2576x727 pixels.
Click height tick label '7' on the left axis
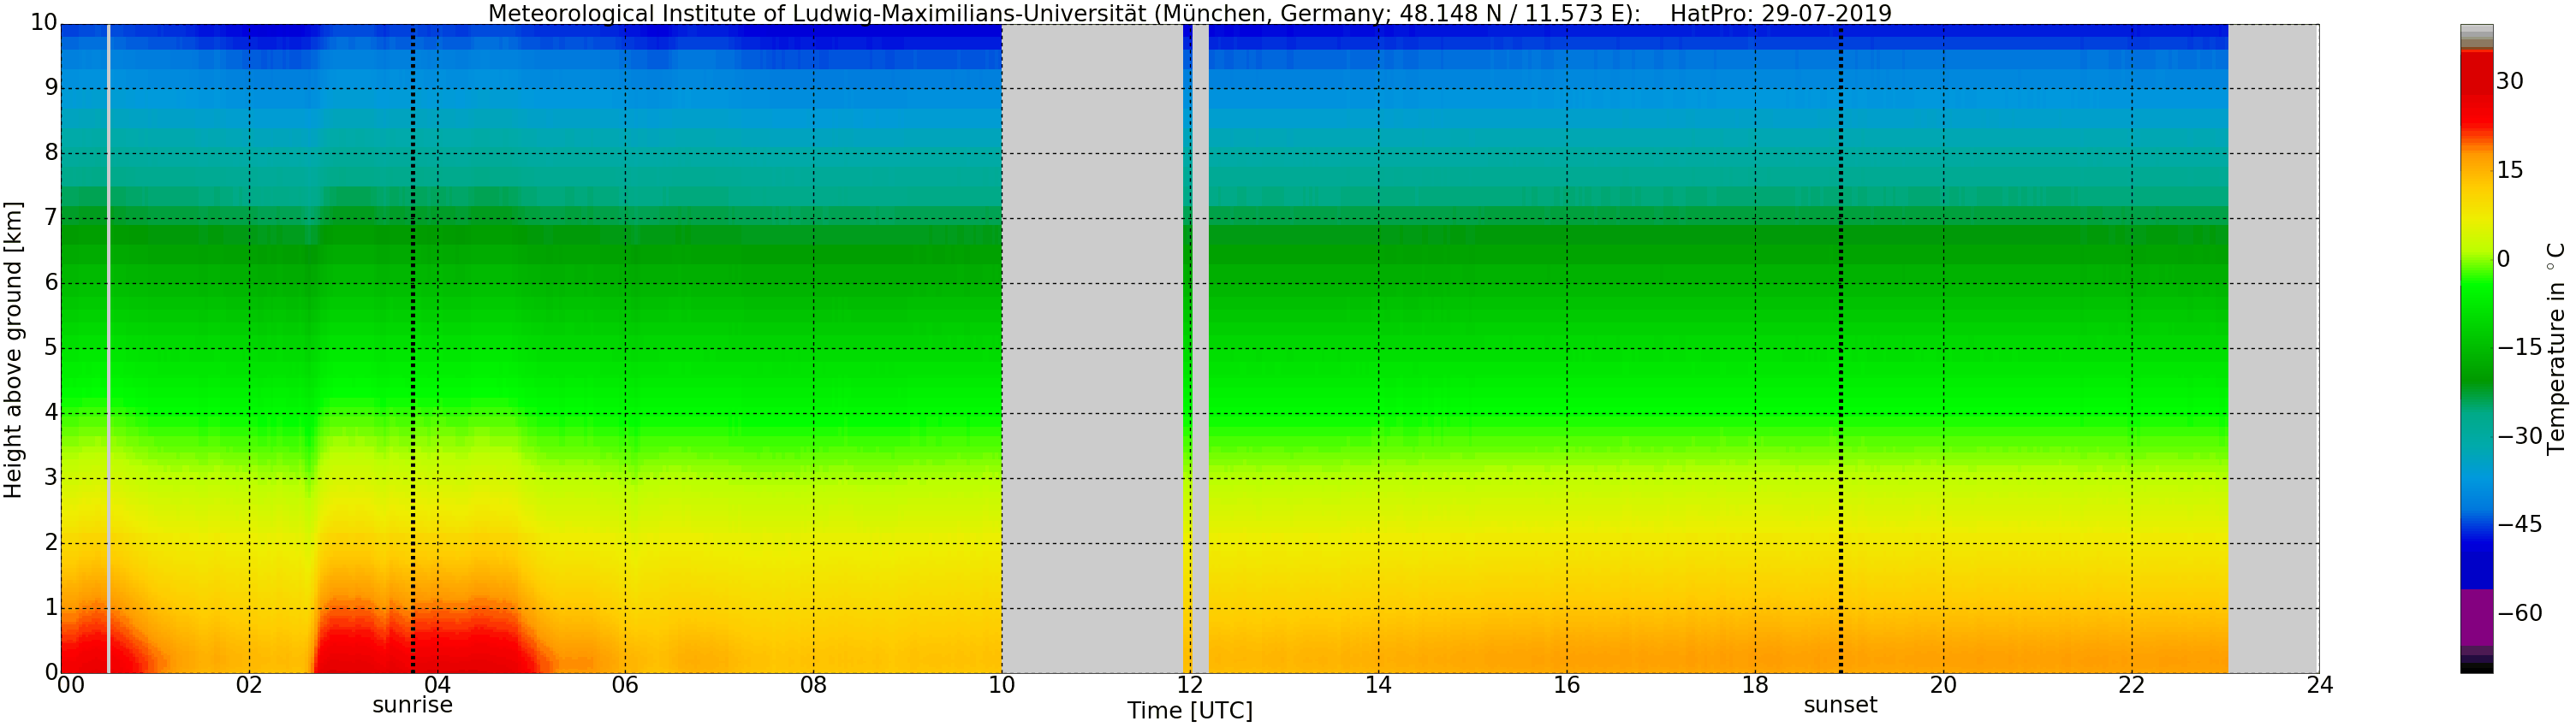[x=51, y=218]
